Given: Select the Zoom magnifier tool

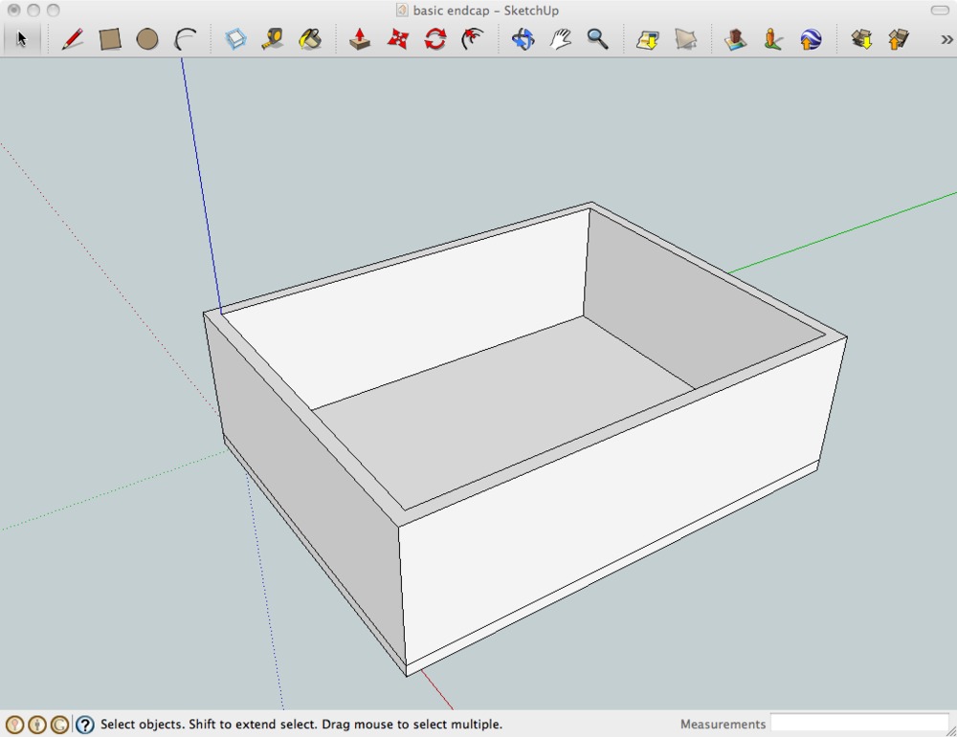Looking at the screenshot, I should click(x=598, y=39).
